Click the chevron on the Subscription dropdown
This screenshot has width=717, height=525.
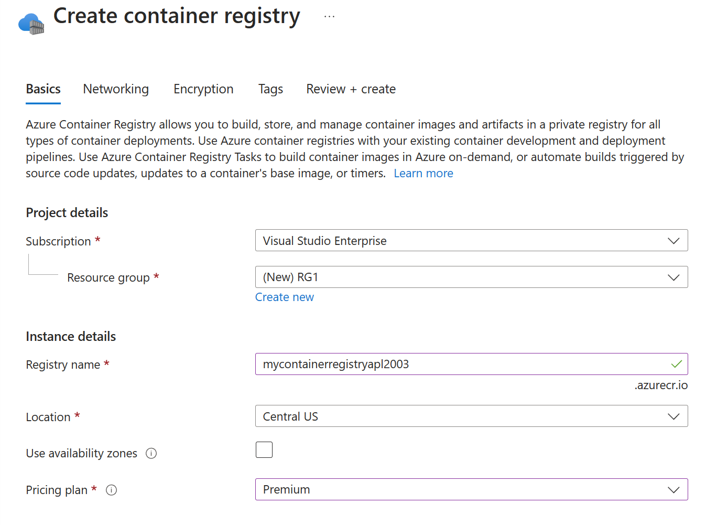[x=674, y=240]
